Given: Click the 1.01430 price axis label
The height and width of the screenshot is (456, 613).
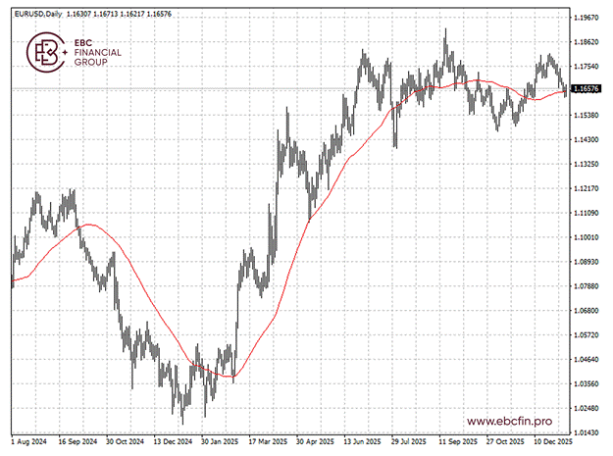Looking at the screenshot, I should point(587,432).
